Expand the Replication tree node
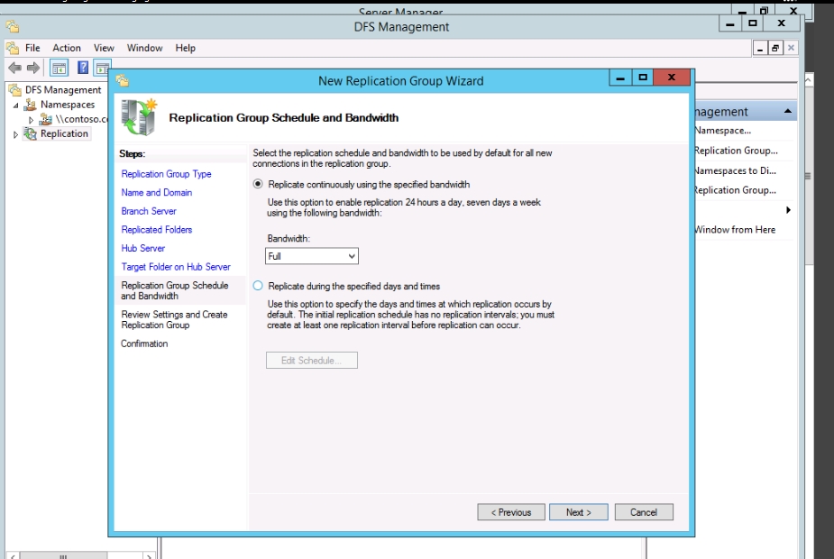Screen dimensions: 834x559 pos(15,134)
